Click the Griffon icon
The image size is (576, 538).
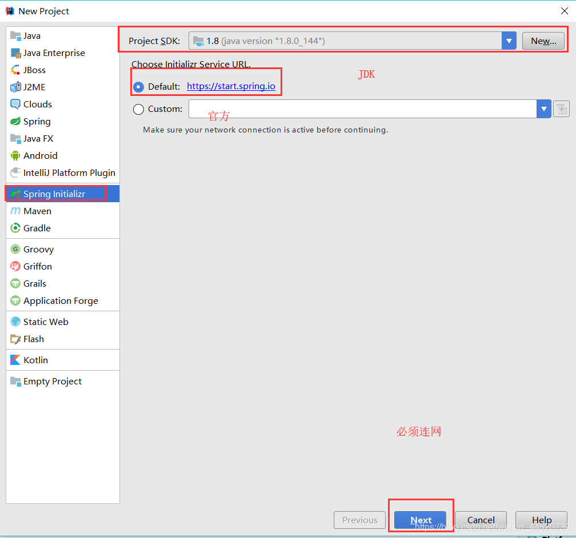(15, 267)
